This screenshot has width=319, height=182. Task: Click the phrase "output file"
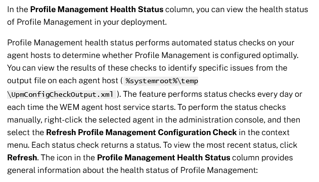pyautogui.click(x=26, y=81)
